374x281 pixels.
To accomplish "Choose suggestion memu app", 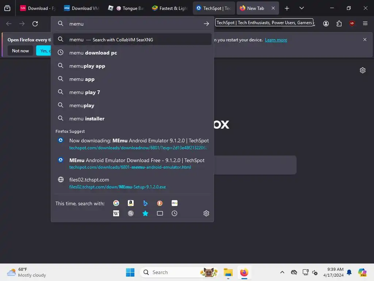I will 132,79.
